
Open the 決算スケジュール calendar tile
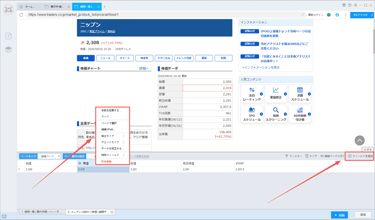point(300,94)
